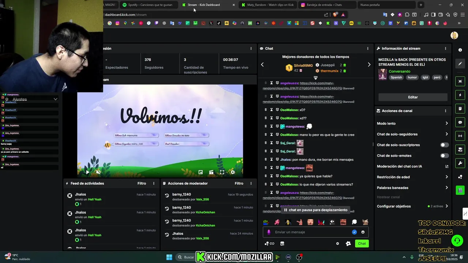This screenshot has height=263, width=468.
Task: Click the info icon in right sidebar
Action: click(460, 50)
